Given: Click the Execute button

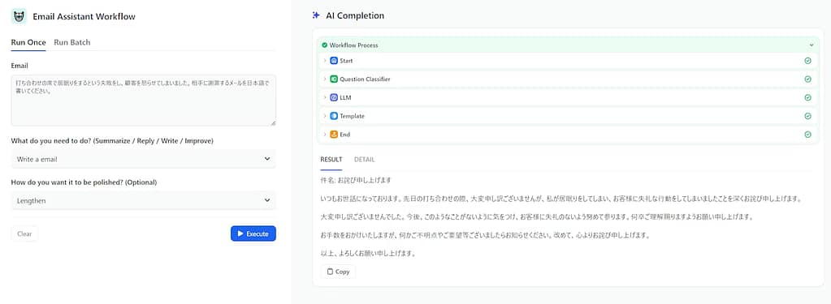Looking at the screenshot, I should 253,233.
